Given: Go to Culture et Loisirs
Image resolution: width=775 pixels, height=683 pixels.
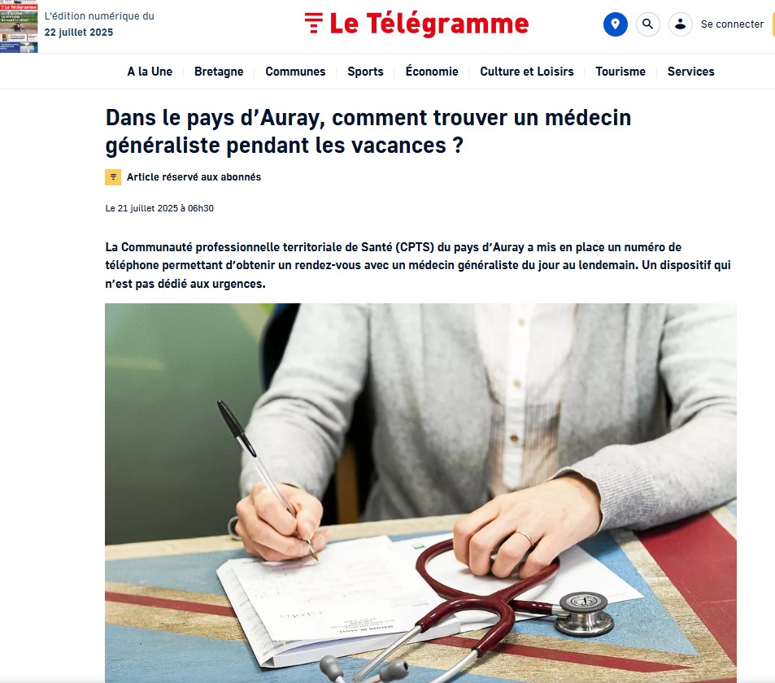Looking at the screenshot, I should [527, 72].
